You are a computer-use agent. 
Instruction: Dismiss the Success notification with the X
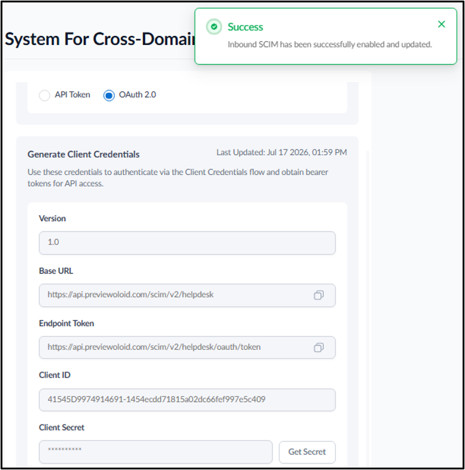[x=441, y=24]
